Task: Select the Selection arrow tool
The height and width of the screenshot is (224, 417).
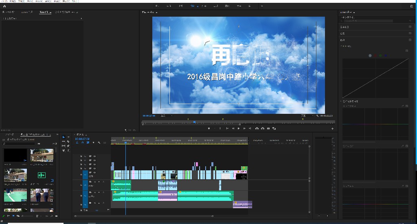Action: tap(64, 137)
